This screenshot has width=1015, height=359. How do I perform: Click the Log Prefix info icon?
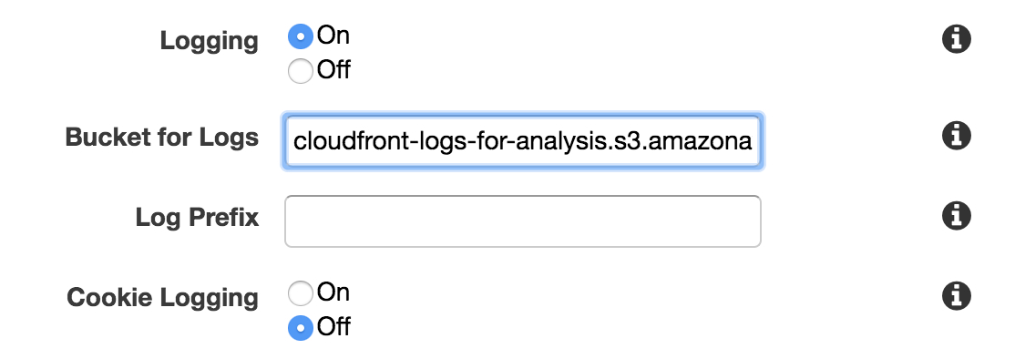(x=956, y=215)
